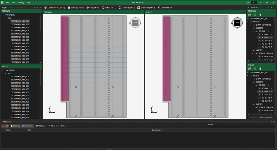Toggle the Warning notification filter
Viewport: 277px width, 150px height.
coord(15,126)
